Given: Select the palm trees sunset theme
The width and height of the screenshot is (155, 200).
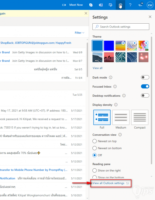Looking at the screenshot, I should (109, 57).
